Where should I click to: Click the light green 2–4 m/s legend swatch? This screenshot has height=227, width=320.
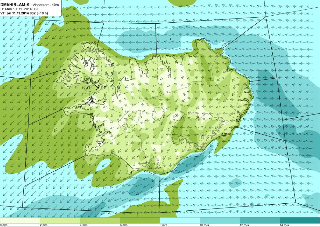[60, 221]
